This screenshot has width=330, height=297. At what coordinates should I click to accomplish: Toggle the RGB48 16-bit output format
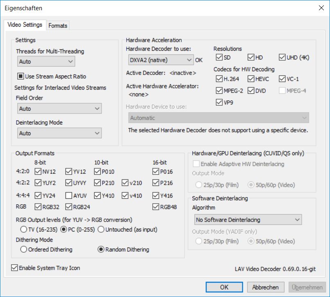coord(156,207)
